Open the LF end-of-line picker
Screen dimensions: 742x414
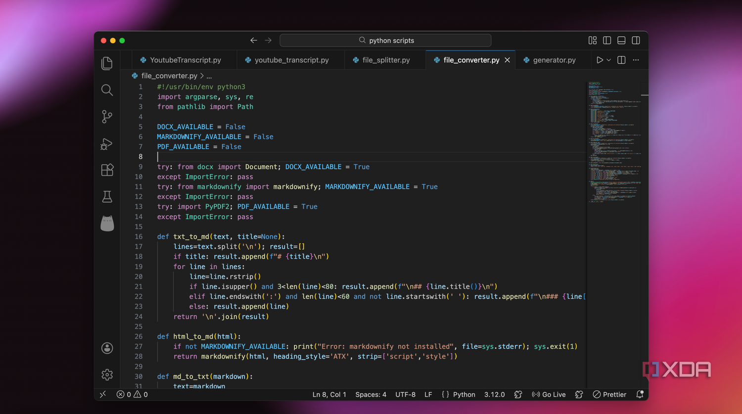tap(428, 394)
